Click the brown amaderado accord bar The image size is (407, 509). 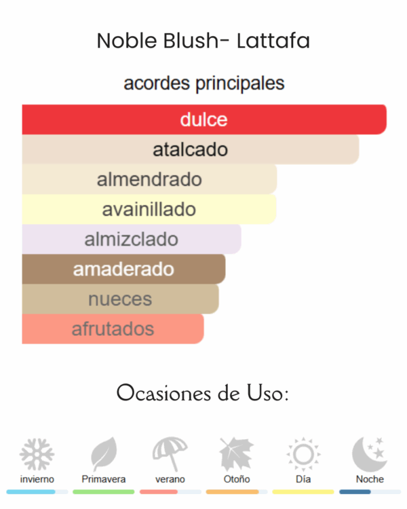tap(123, 269)
